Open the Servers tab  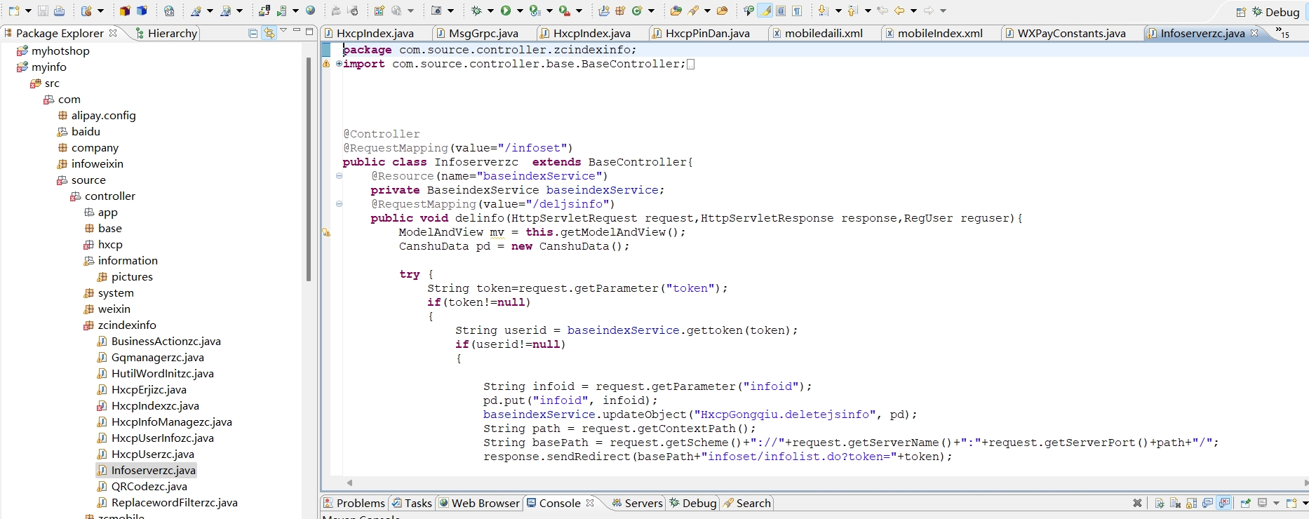[637, 503]
